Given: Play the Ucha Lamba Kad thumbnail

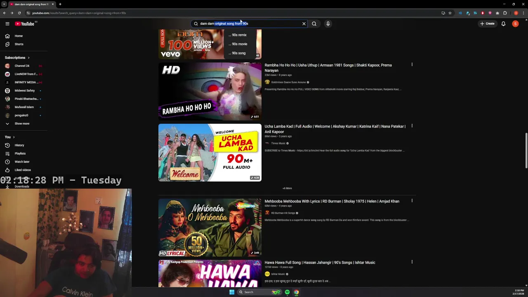Looking at the screenshot, I should coord(210,153).
